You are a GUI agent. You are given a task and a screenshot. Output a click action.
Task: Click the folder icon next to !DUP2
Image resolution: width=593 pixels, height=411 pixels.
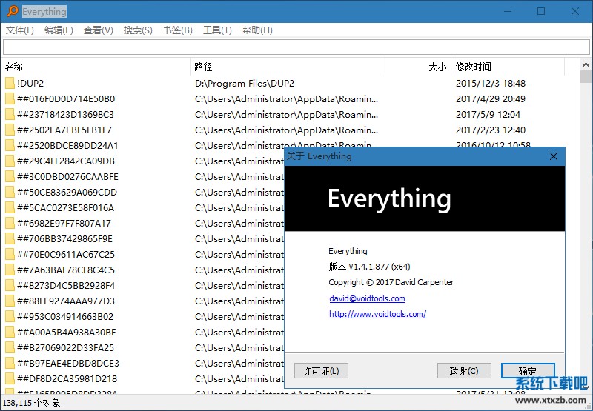click(x=10, y=84)
